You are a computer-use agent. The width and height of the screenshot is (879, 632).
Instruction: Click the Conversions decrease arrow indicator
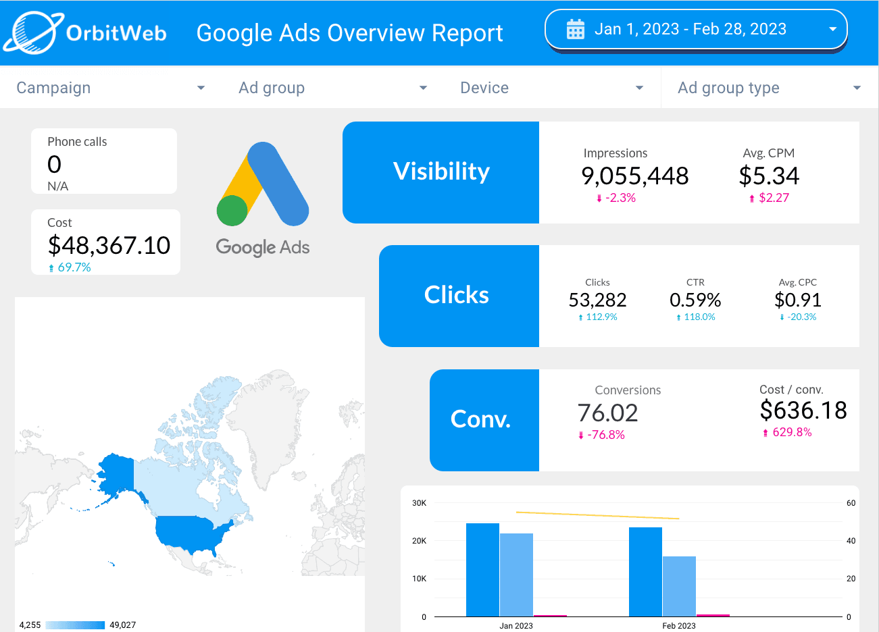click(x=581, y=436)
